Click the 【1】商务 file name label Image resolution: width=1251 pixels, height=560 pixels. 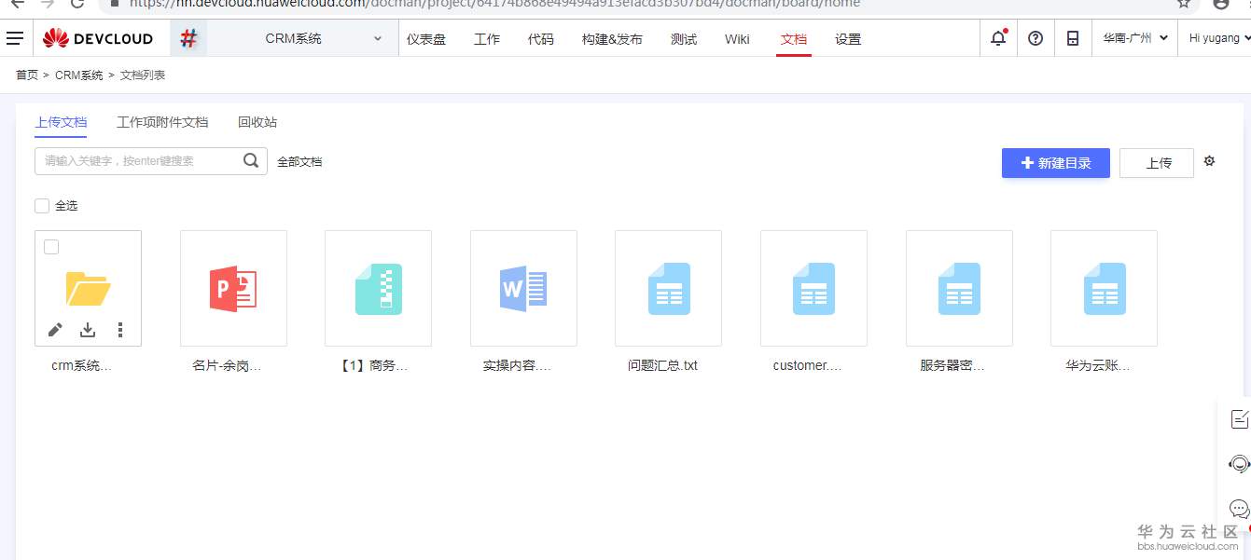[x=372, y=365]
